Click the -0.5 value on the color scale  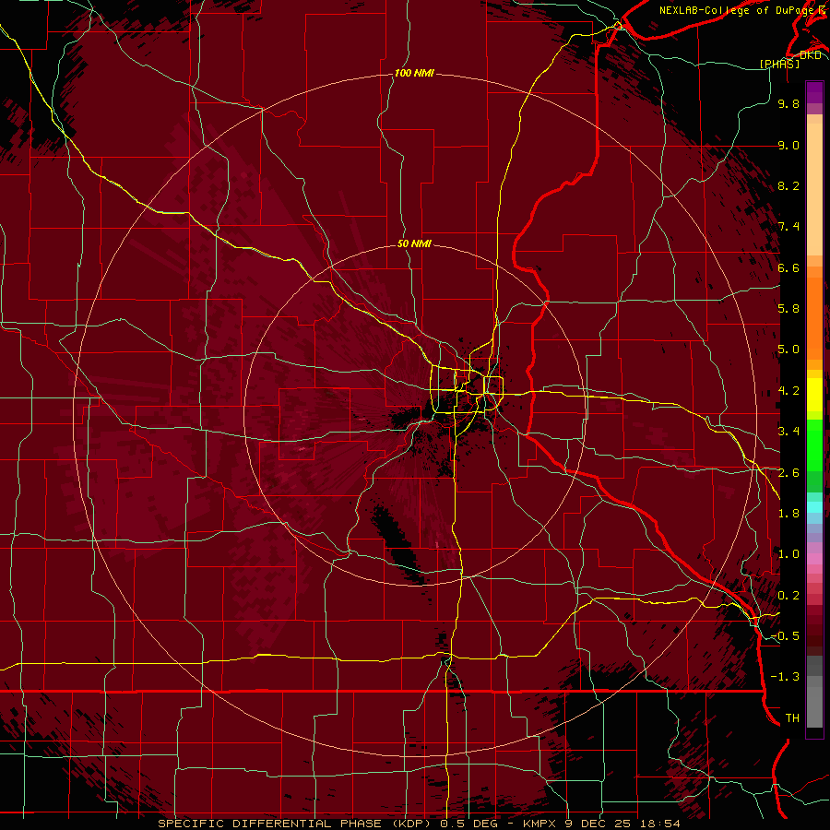pos(785,636)
